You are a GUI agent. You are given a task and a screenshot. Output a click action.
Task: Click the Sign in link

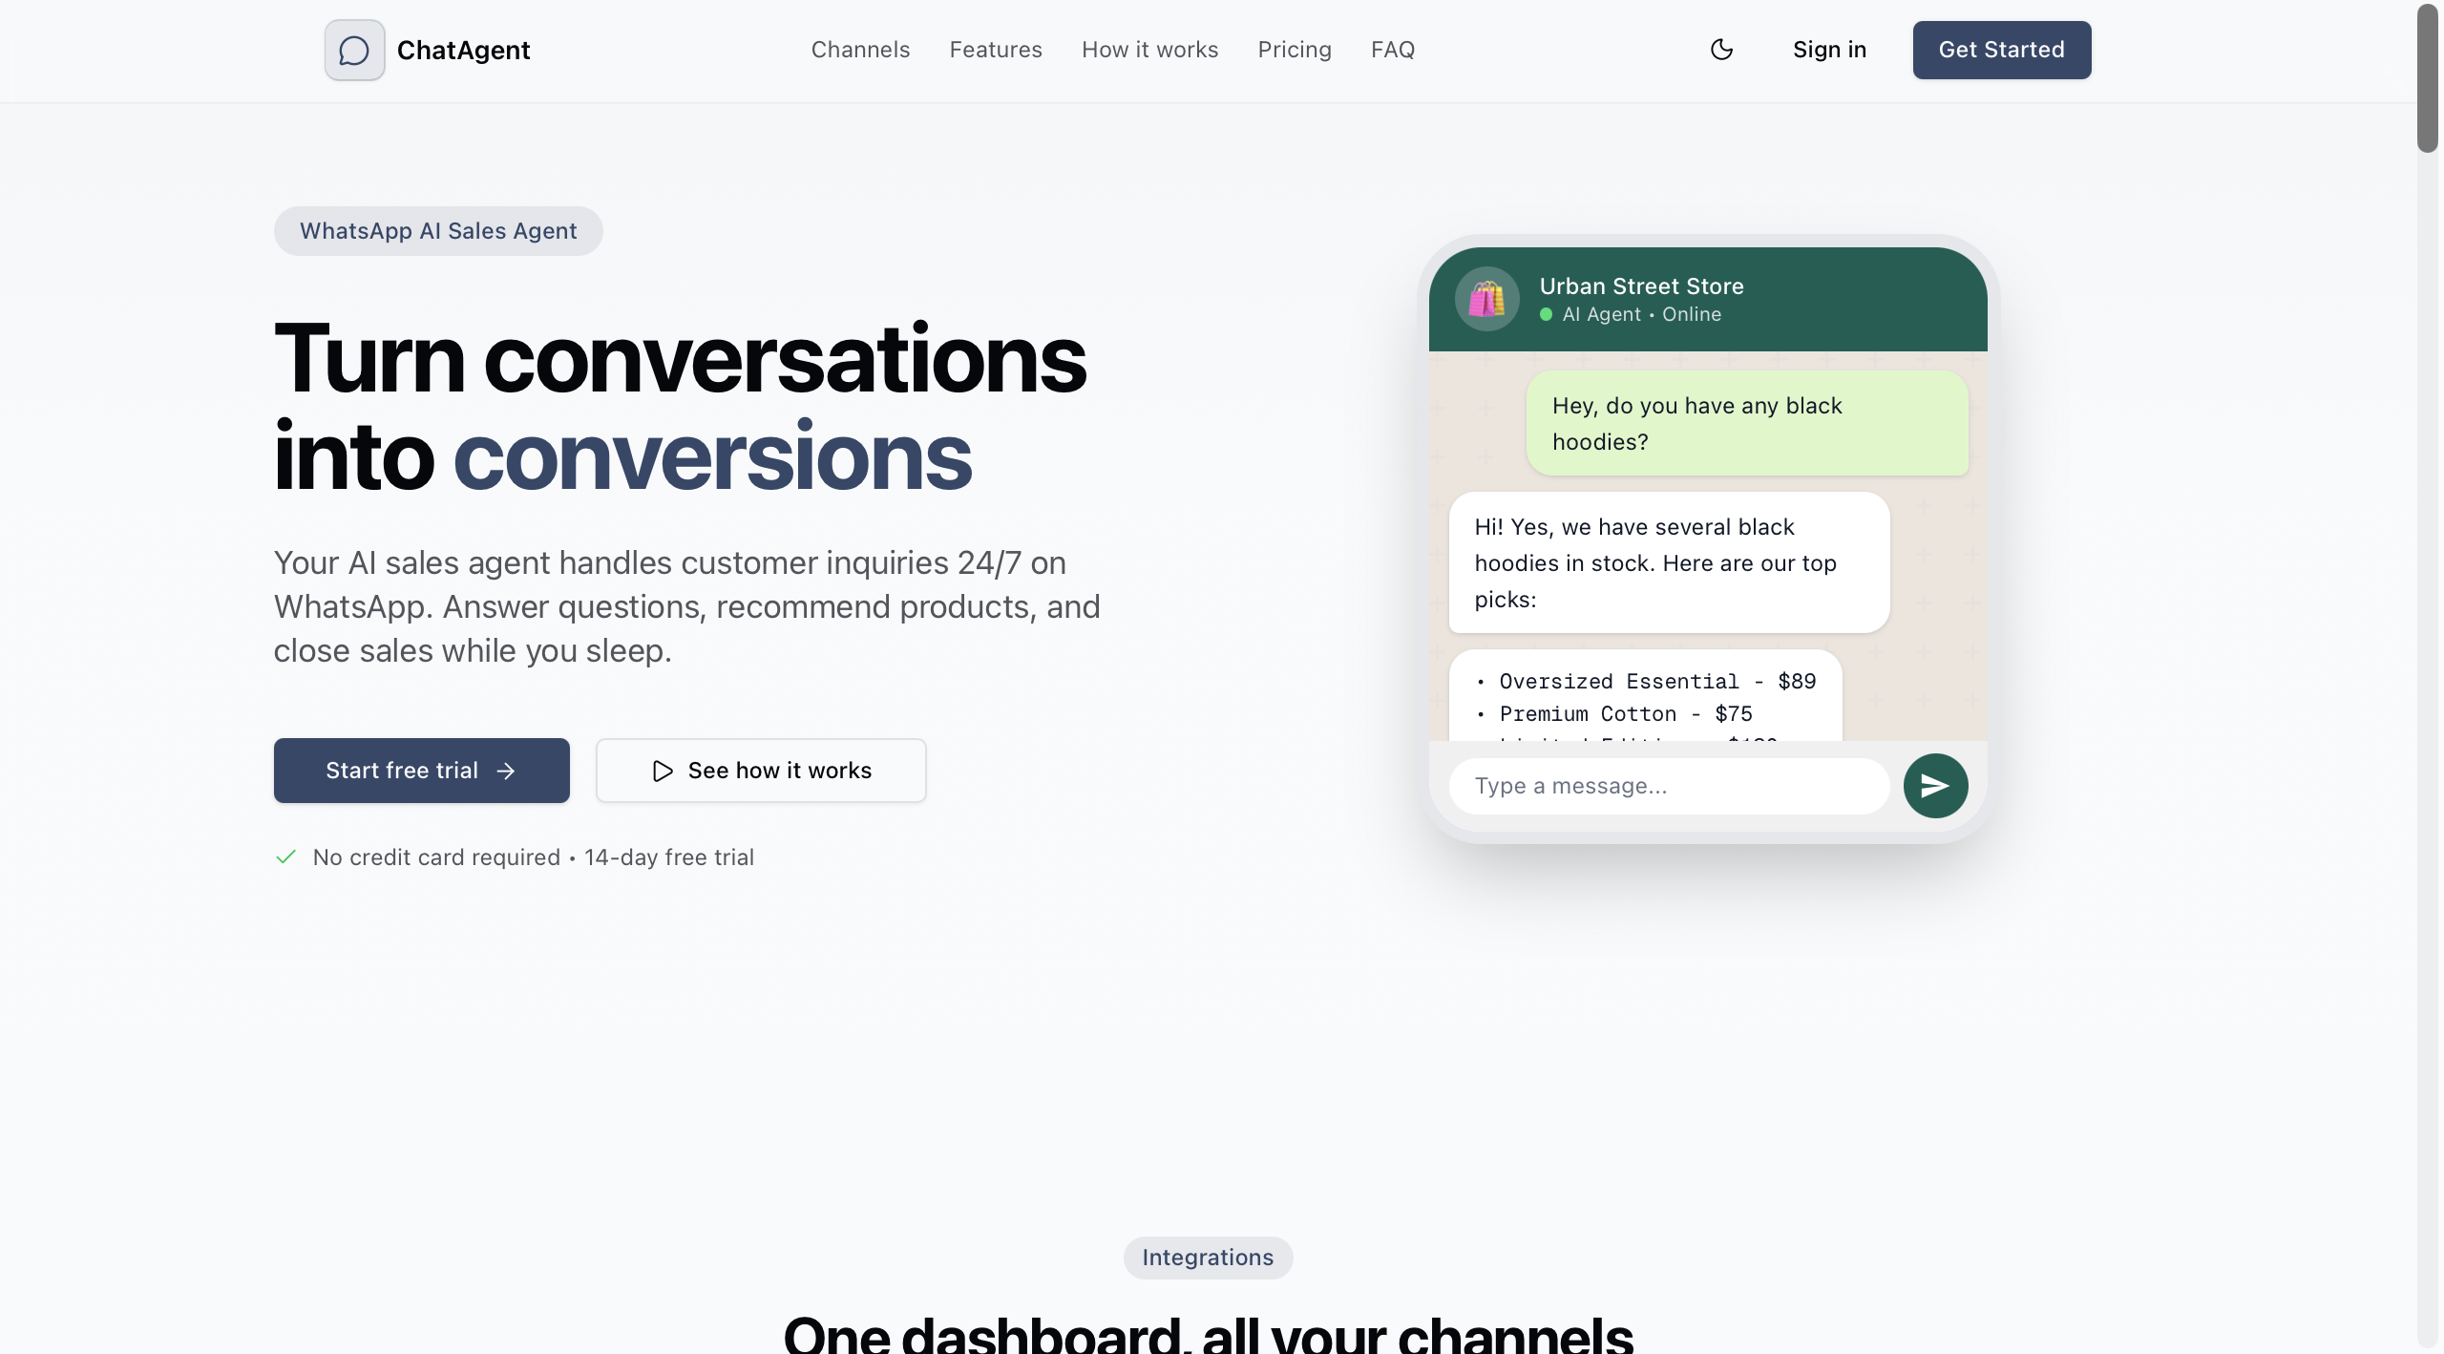[1829, 49]
